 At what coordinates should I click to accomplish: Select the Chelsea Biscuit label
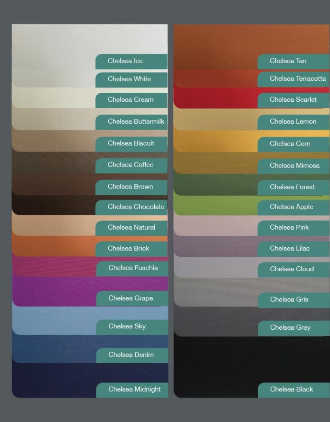[131, 144]
